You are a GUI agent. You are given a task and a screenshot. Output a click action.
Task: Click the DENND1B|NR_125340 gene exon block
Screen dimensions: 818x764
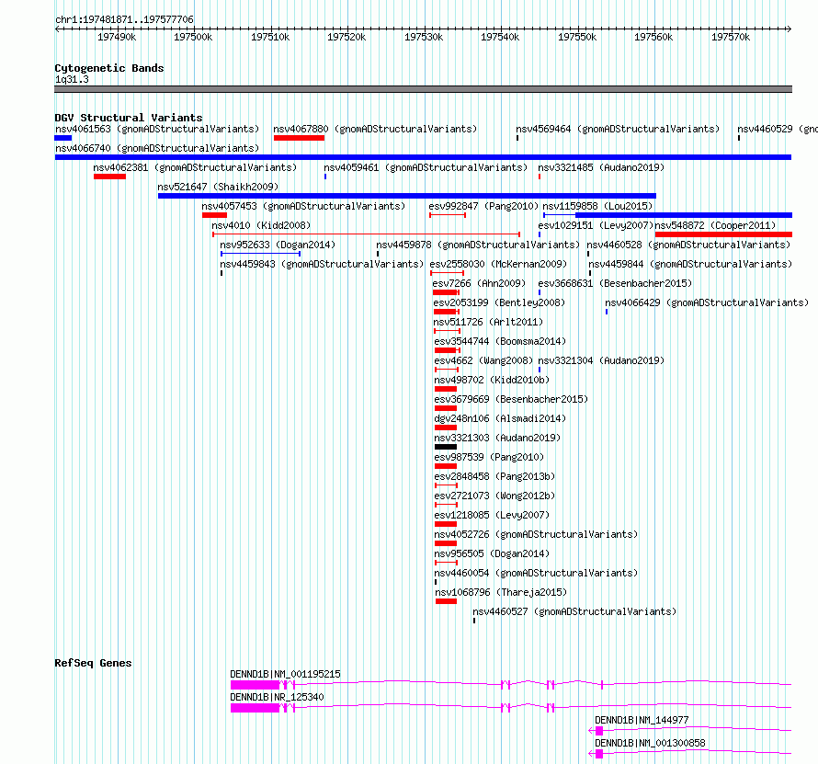[256, 708]
